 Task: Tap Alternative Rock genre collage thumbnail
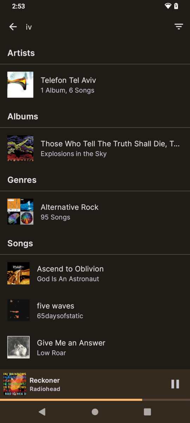[20, 211]
